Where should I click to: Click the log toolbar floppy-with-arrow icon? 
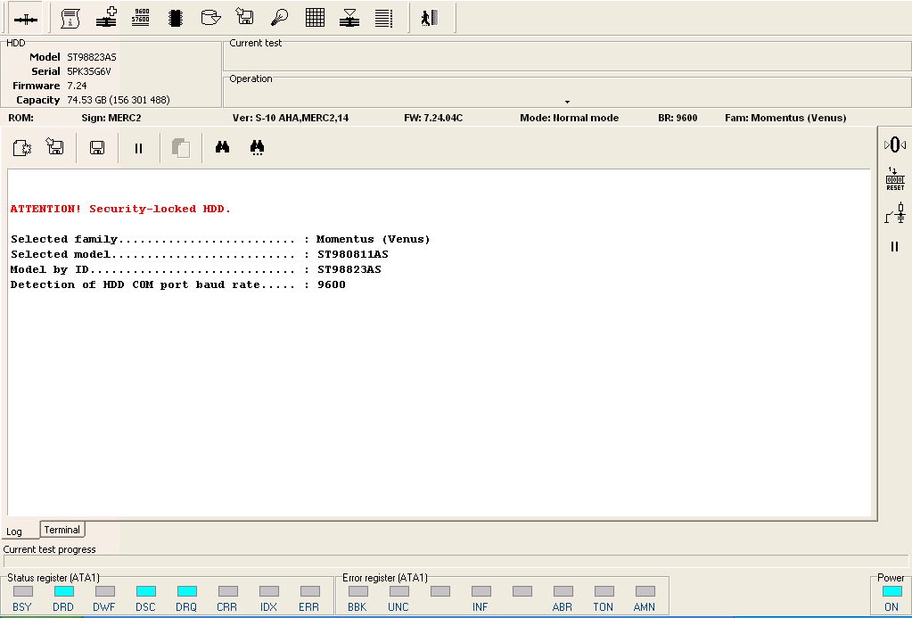55,147
